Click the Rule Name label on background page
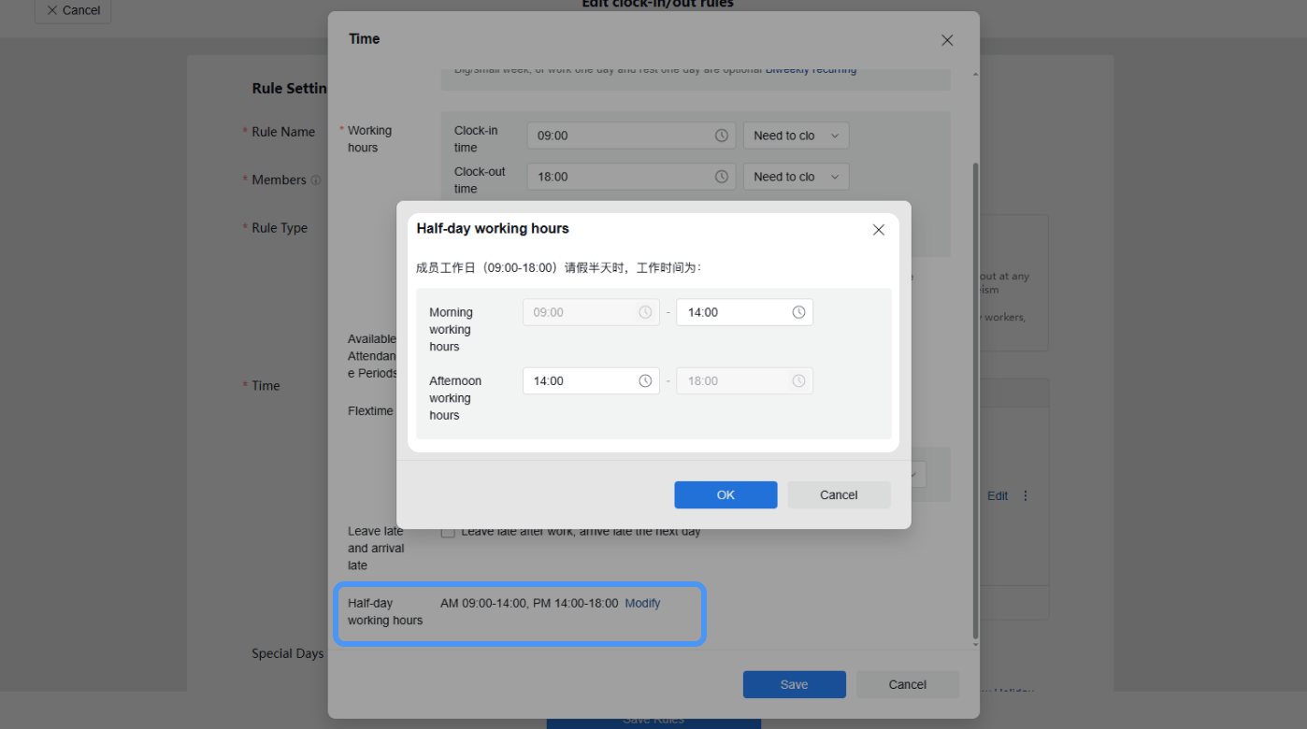This screenshot has height=729, width=1307. click(283, 132)
